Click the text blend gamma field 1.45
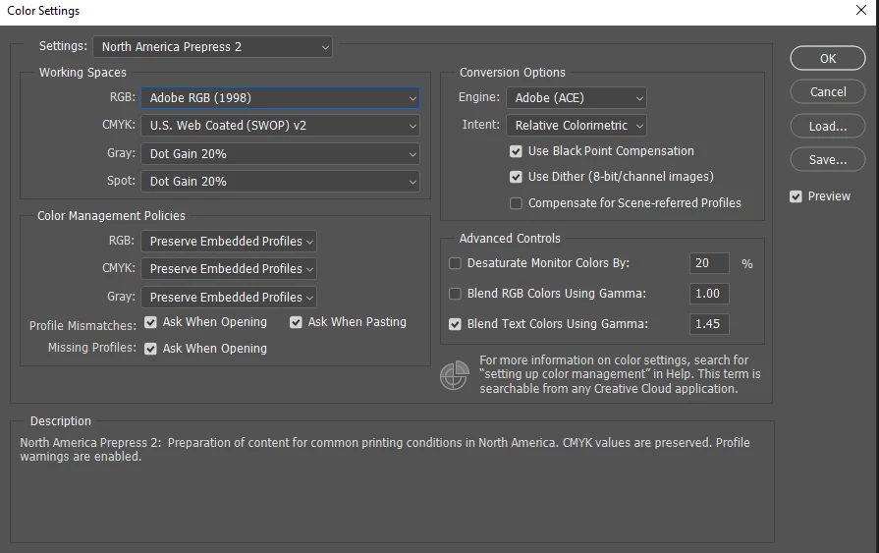 tap(709, 324)
